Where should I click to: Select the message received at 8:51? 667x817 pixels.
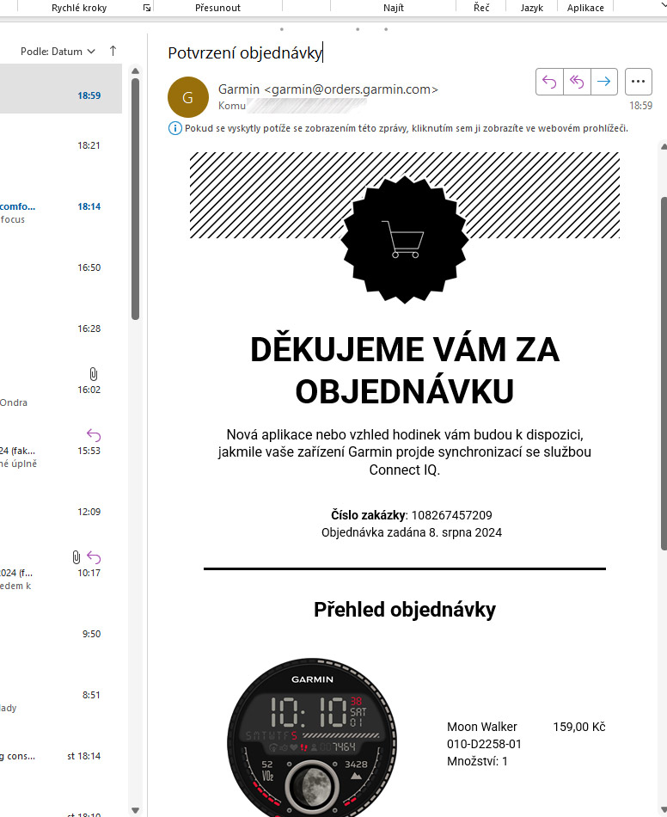(61, 695)
